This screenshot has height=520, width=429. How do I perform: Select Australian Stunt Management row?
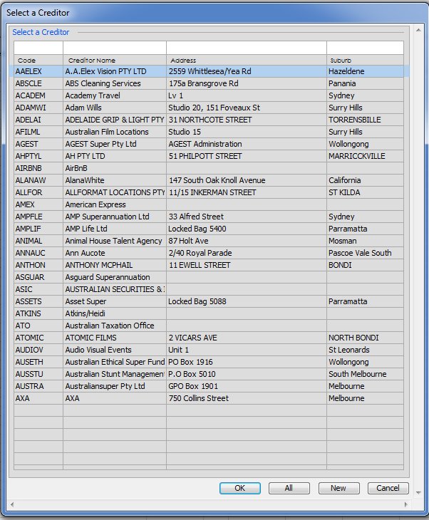point(209,374)
